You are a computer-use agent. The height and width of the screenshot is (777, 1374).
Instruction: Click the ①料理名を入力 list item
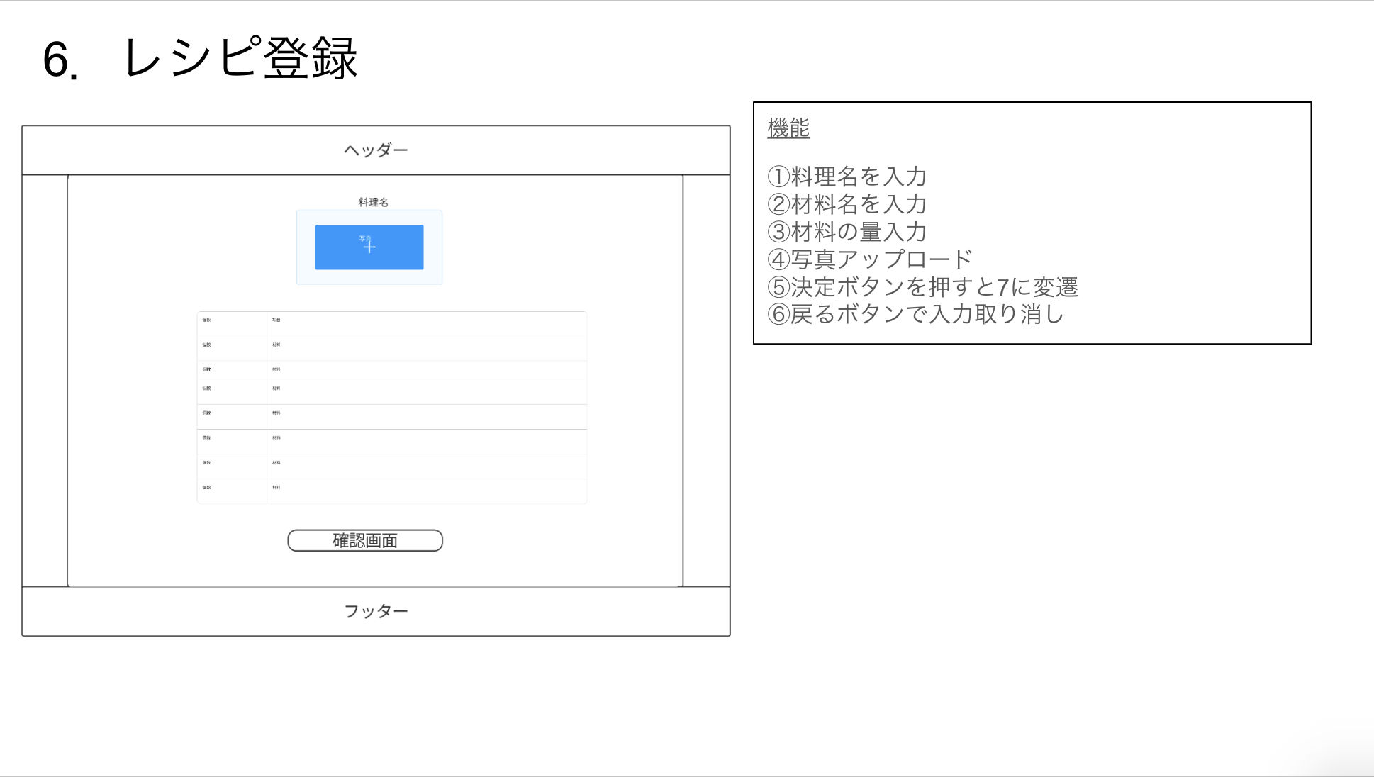coord(848,177)
